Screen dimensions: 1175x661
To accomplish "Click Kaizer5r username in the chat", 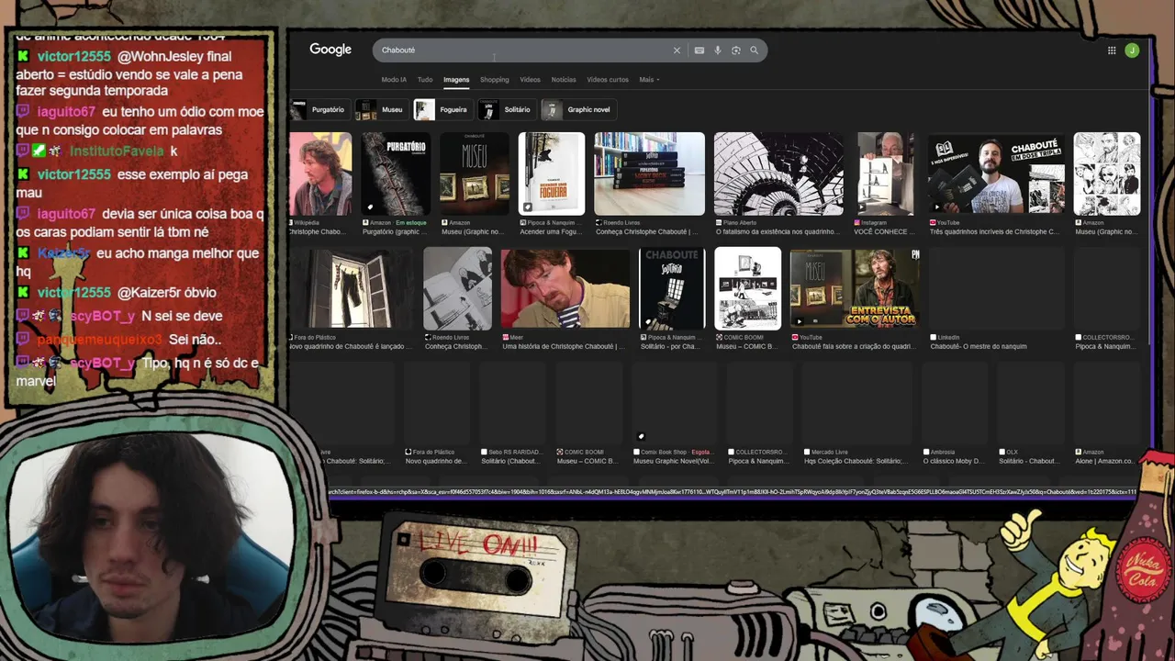I will coord(63,253).
